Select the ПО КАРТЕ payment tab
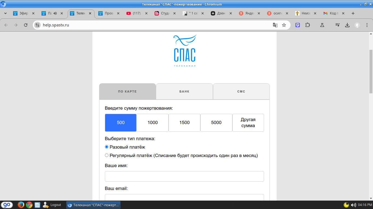This screenshot has height=209, width=373. (128, 91)
